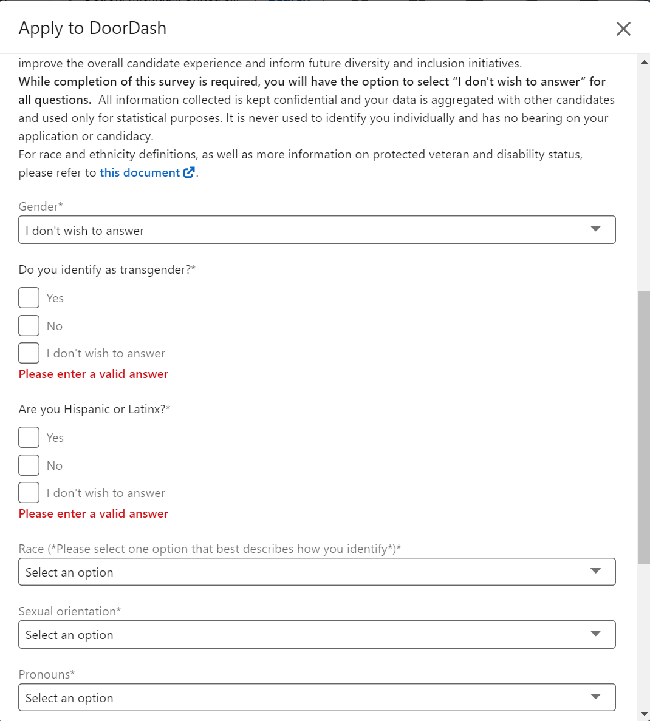Click the scrollbar up arrow
The width and height of the screenshot is (650, 721).
pos(644,62)
